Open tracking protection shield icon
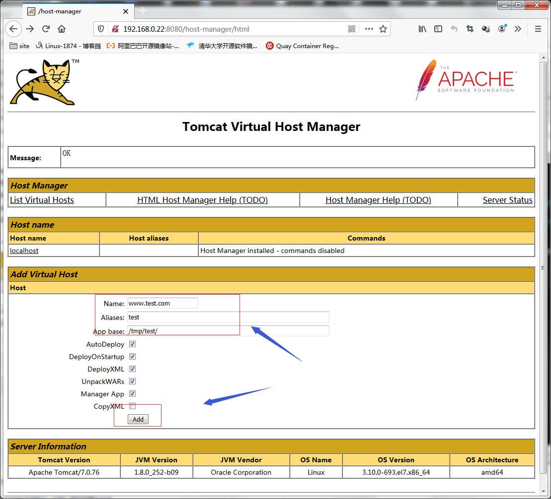This screenshot has width=551, height=499. click(x=101, y=29)
